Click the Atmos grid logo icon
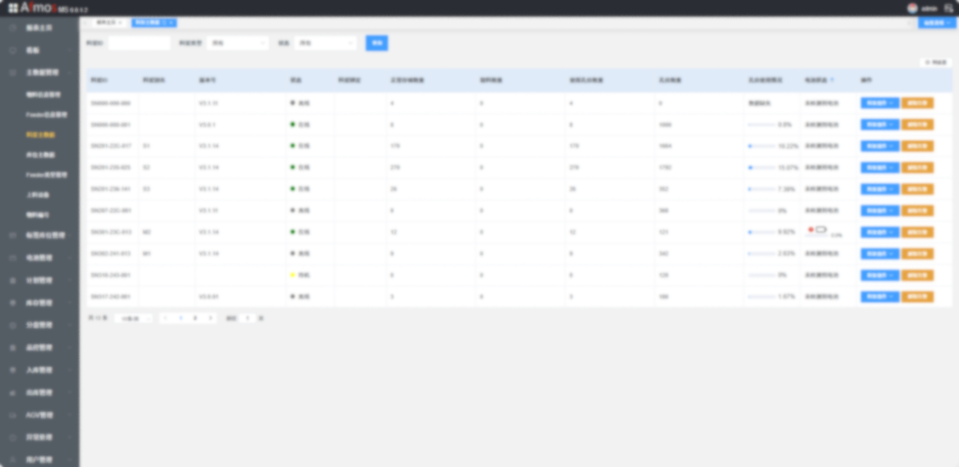 13,8
